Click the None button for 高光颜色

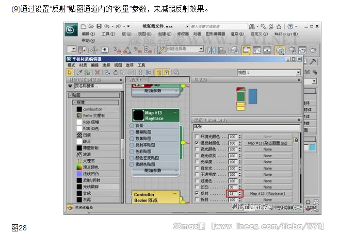(268, 149)
